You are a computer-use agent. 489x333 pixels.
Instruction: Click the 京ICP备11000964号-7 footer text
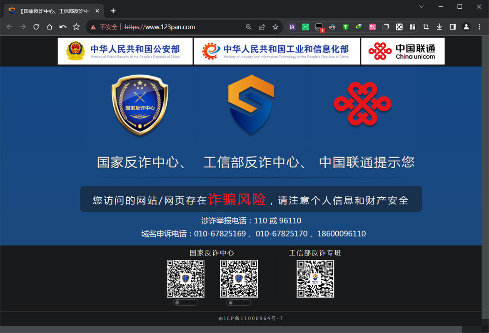[x=251, y=318]
